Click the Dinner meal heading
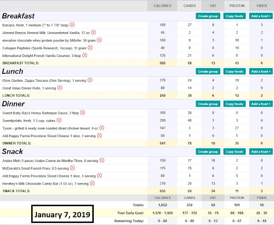274x225 pixels. [x=13, y=104]
